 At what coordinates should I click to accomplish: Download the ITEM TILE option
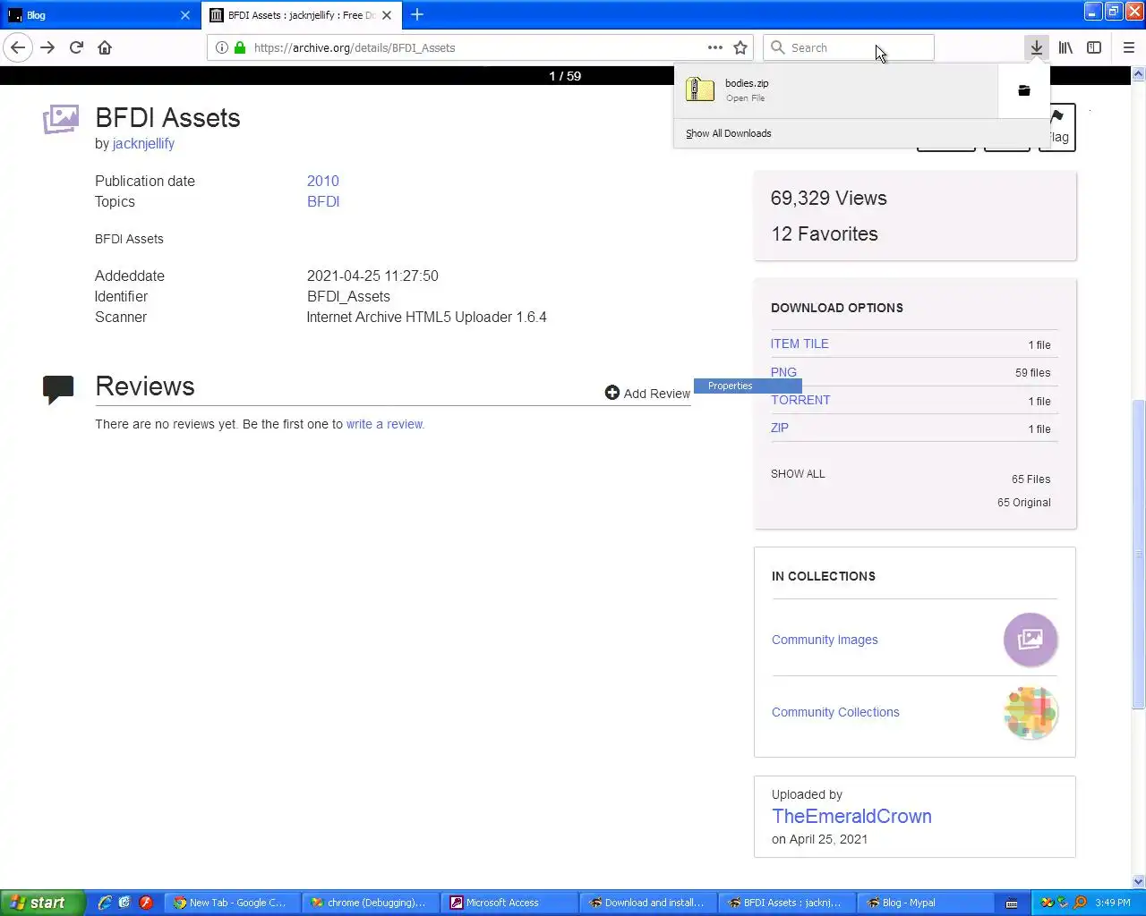800,343
